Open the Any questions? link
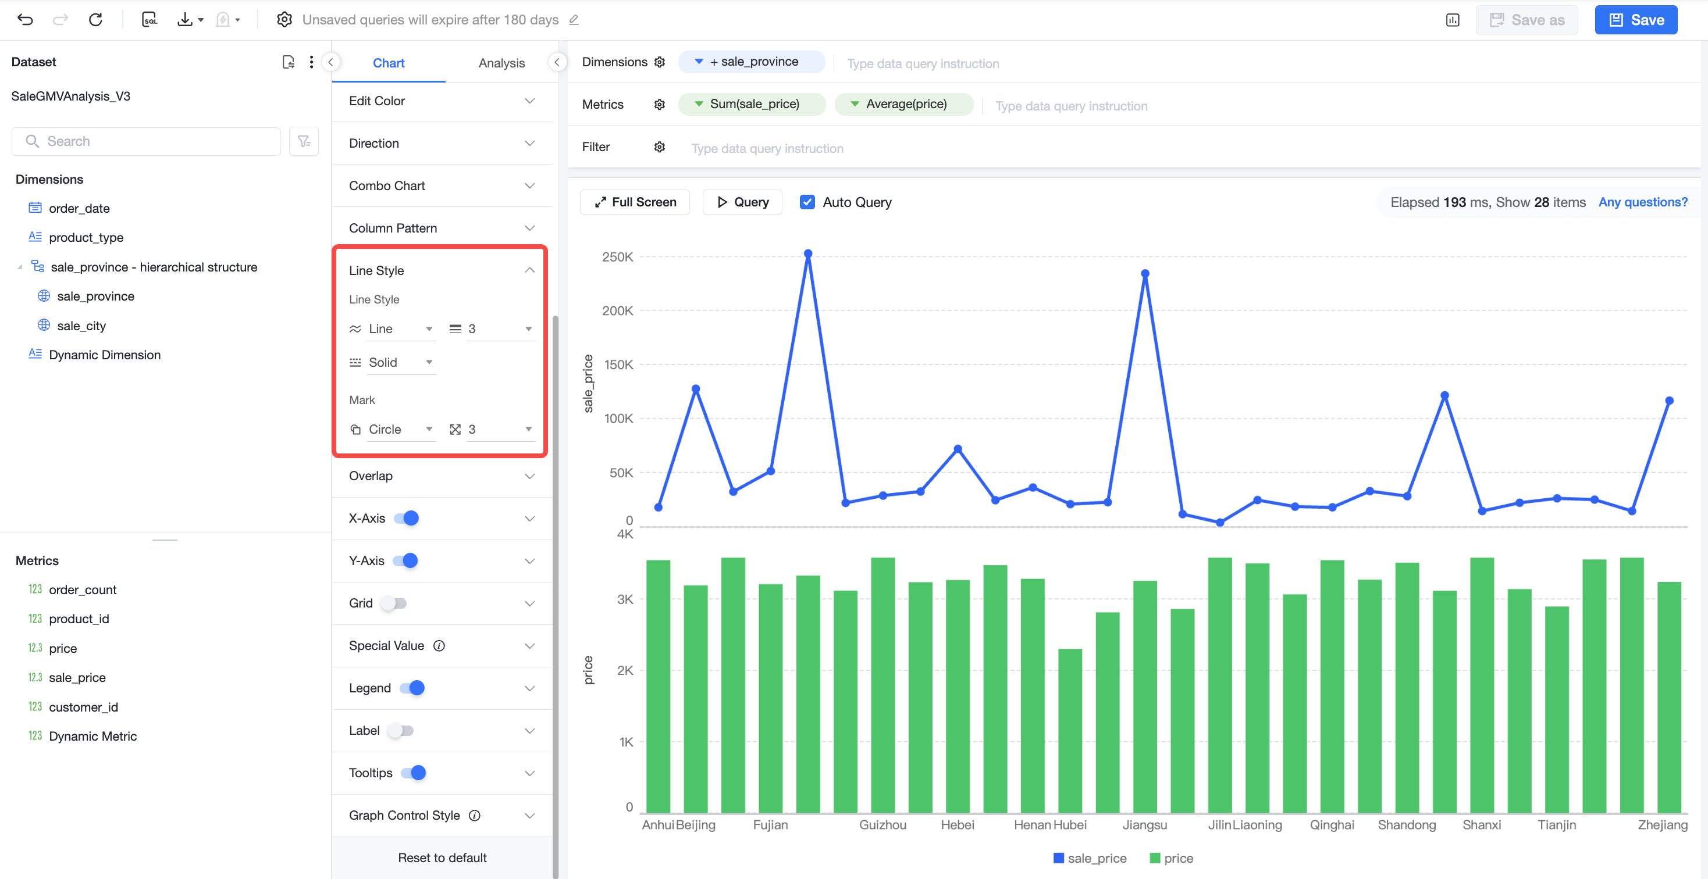The height and width of the screenshot is (879, 1708). (1642, 202)
